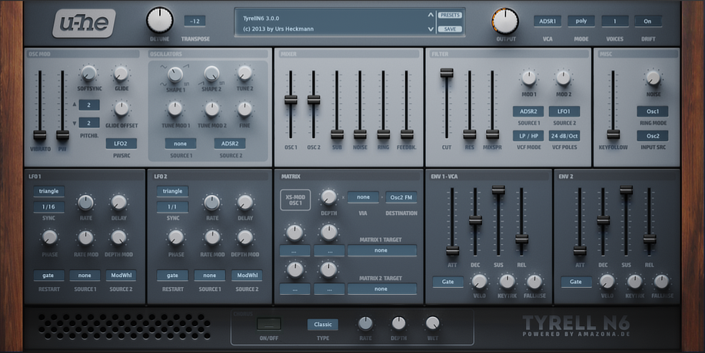705x353 pixels.
Task: Click the preset name display text
Action: (x=261, y=18)
